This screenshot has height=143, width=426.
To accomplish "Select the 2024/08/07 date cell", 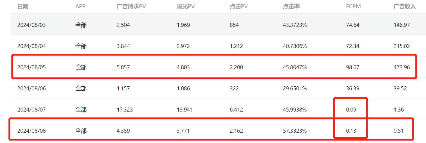I will [31, 110].
